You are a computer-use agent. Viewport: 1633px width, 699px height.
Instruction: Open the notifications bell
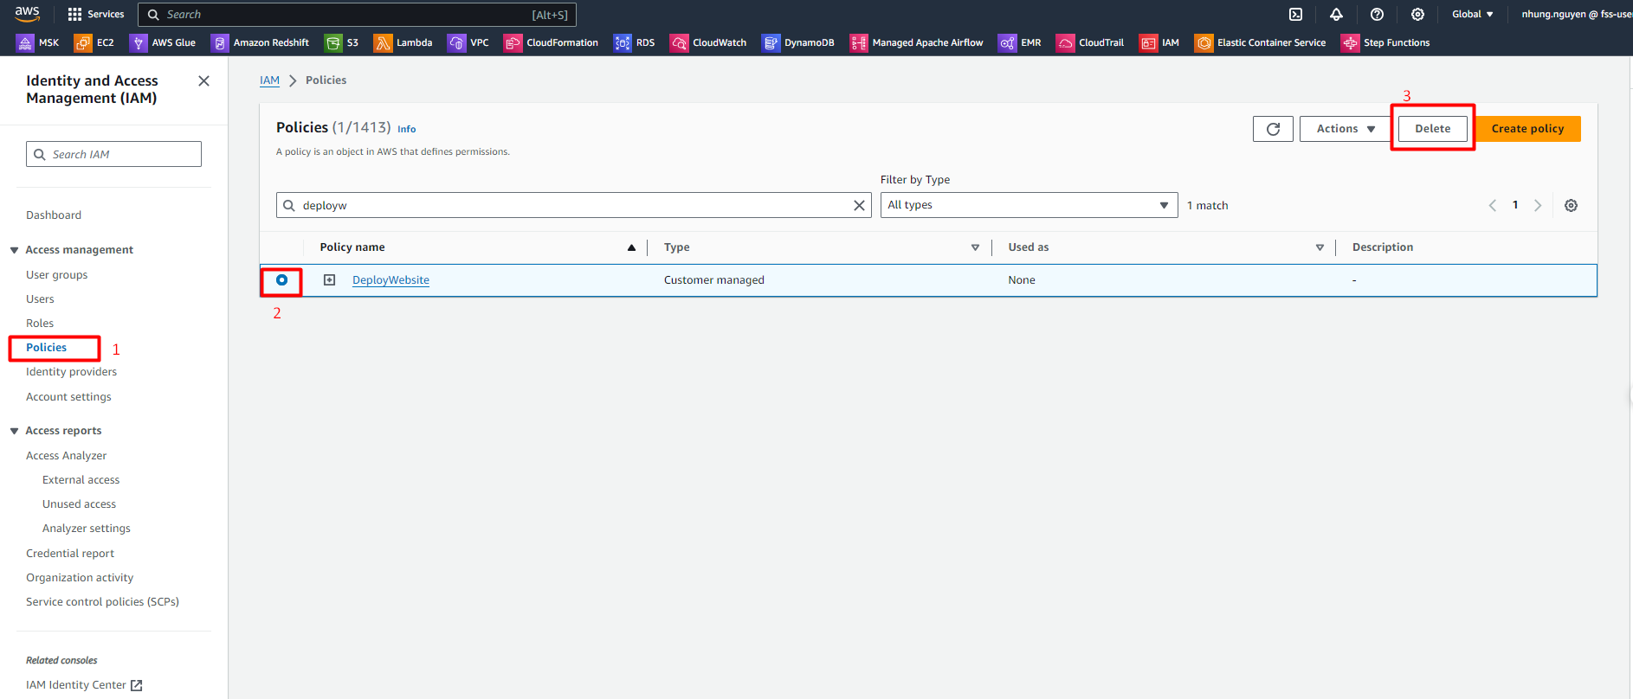coord(1336,15)
